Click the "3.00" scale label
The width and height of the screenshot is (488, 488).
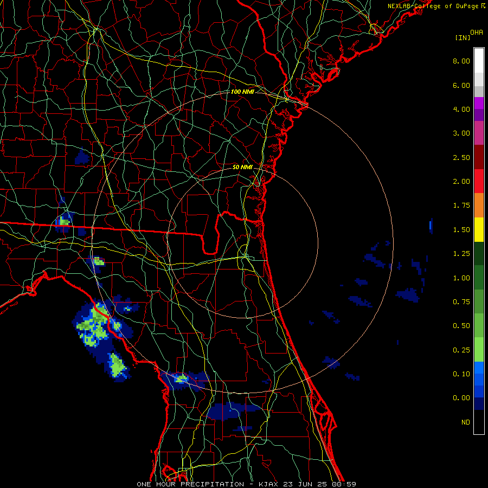pos(461,133)
